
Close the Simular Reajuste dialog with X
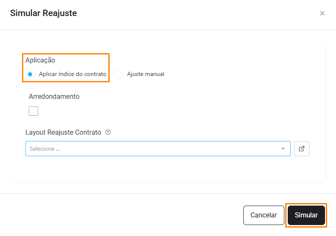322,13
